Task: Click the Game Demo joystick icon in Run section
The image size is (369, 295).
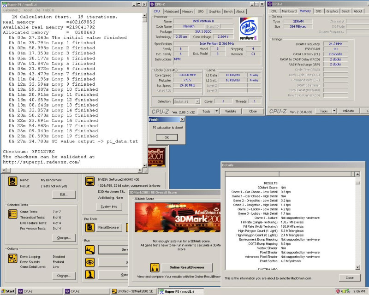Action: click(x=90, y=275)
